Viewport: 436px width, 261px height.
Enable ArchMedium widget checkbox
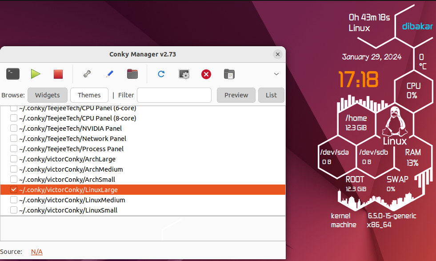tap(14, 169)
